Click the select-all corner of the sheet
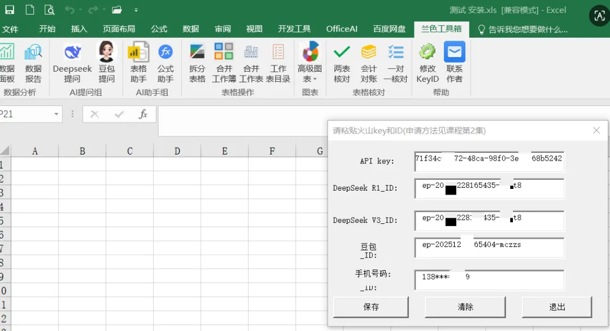The width and height of the screenshot is (610, 331). 5,151
